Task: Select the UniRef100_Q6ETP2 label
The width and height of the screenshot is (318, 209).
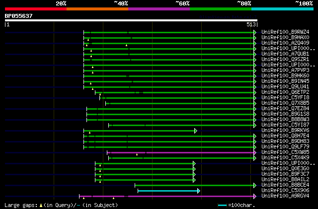Action: pyautogui.click(x=285, y=92)
